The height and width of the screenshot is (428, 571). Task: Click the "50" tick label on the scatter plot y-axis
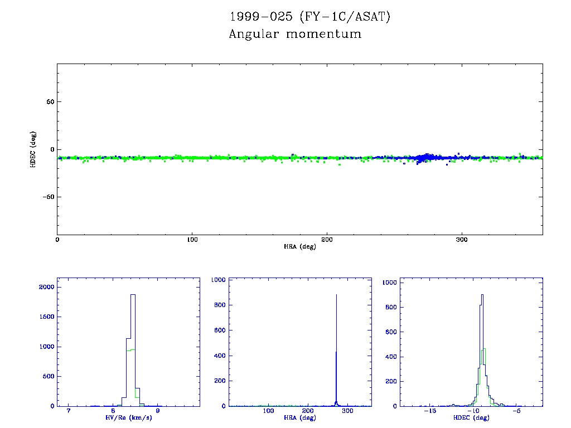click(x=49, y=102)
